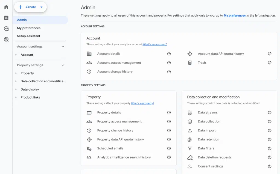Image resolution: width=280 pixels, height=174 pixels.
Task: Expand Product links in sidebar
Action: pos(16,97)
